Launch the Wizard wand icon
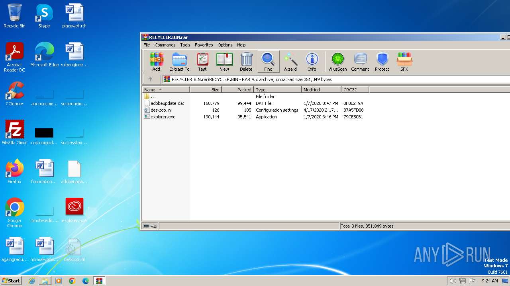Screen dimensions: 510x286 pyautogui.click(x=290, y=62)
